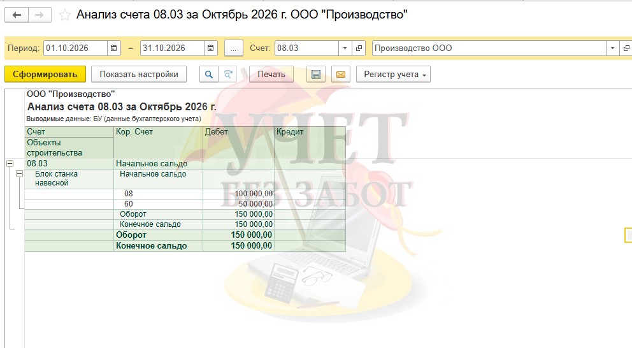
Task: Select the bold Оборот total row label
Action: (x=131, y=235)
